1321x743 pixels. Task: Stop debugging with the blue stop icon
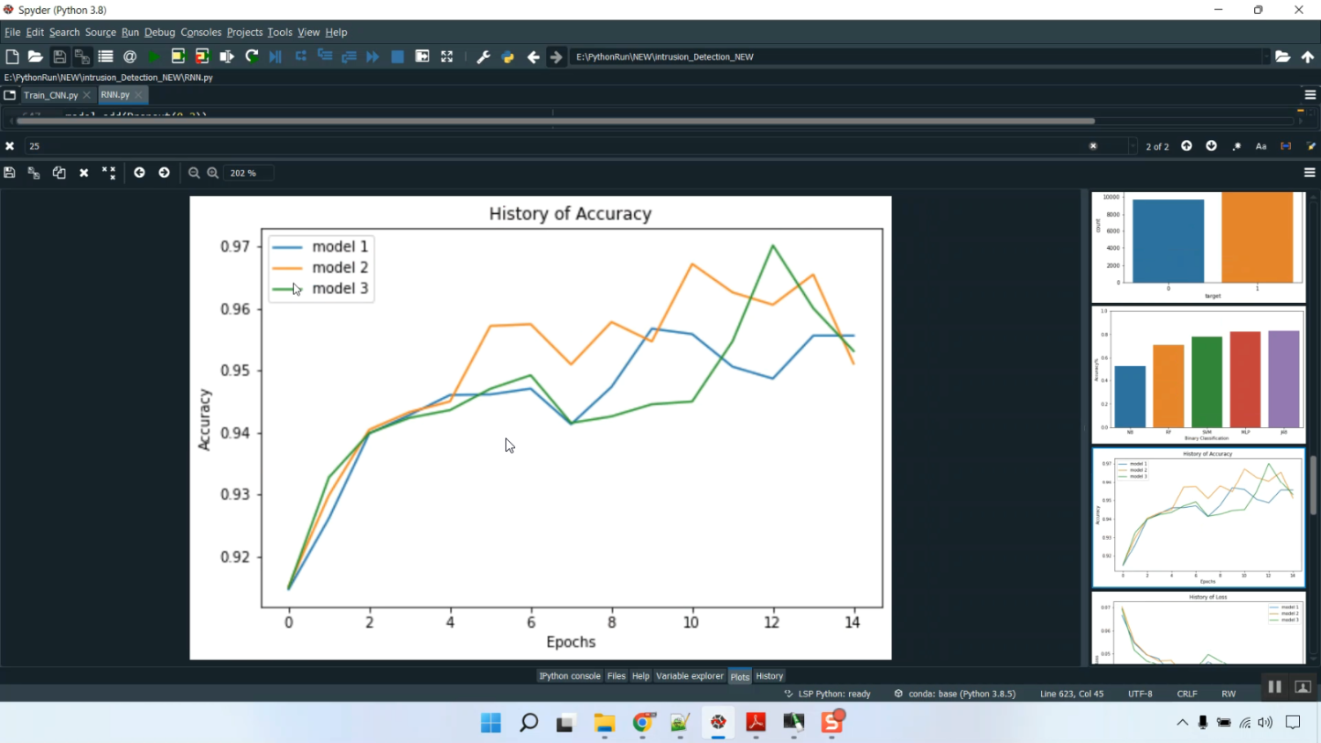click(397, 56)
